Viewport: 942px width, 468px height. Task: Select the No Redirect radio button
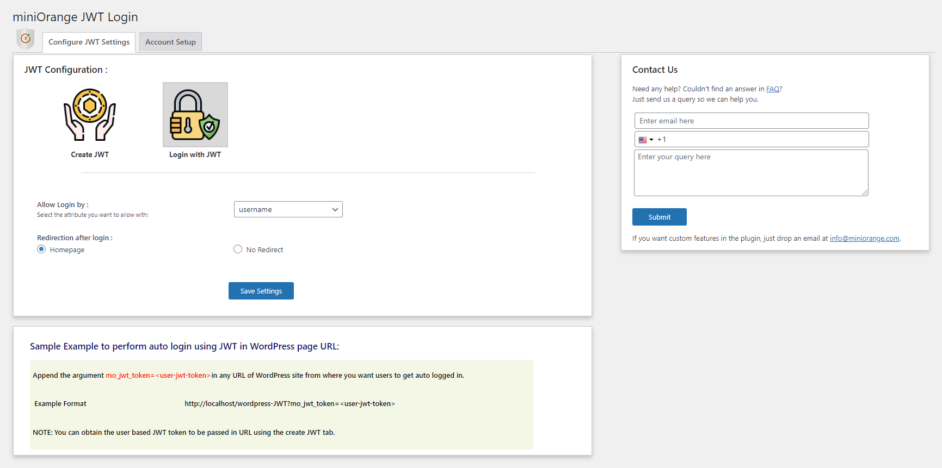(x=238, y=249)
